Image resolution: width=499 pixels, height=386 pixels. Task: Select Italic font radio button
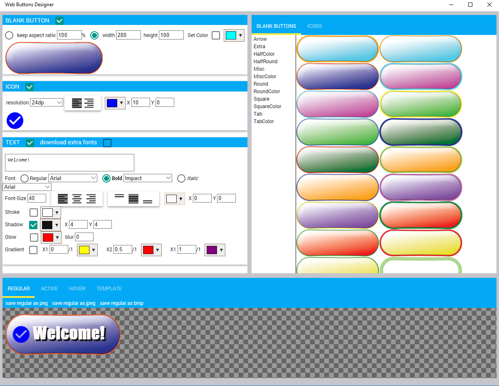click(x=181, y=178)
